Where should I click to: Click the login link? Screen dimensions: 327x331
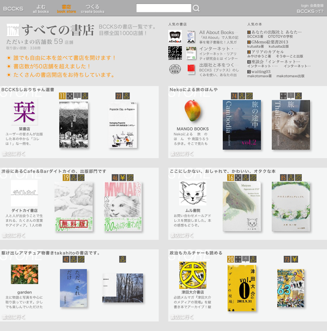305,6
